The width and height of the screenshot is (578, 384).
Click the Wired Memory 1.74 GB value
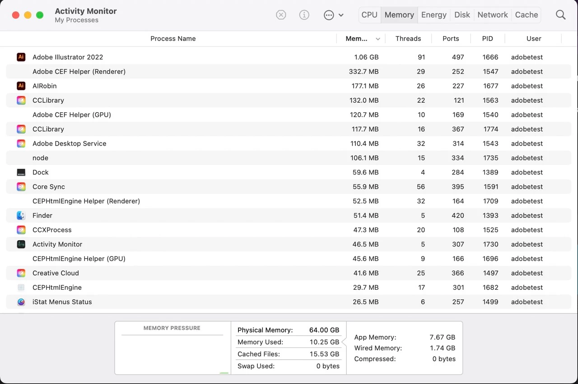pyautogui.click(x=443, y=348)
